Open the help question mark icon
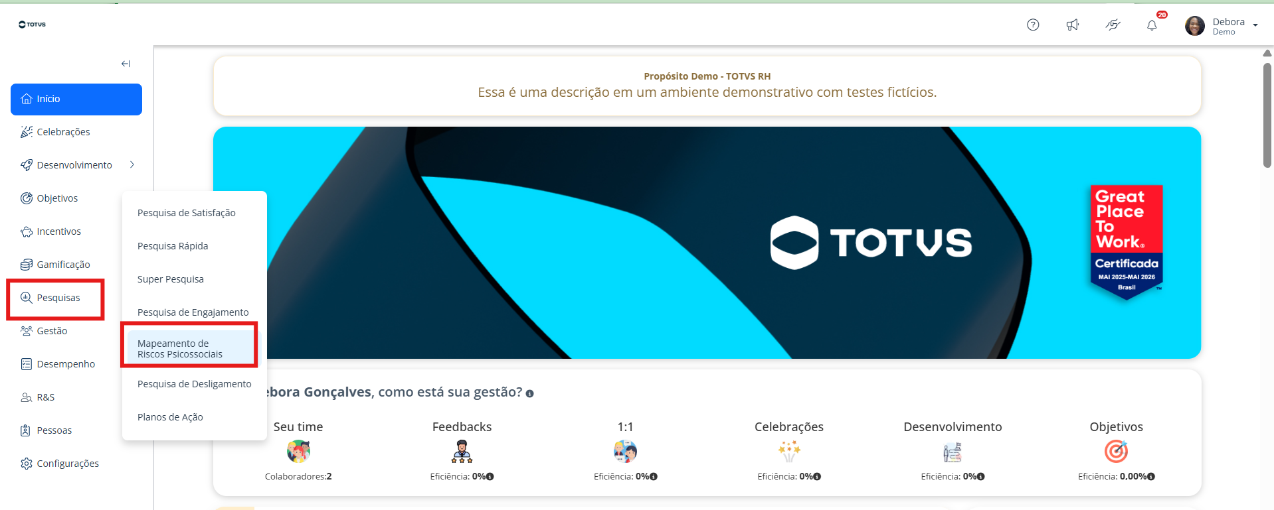The image size is (1274, 510). [1033, 25]
